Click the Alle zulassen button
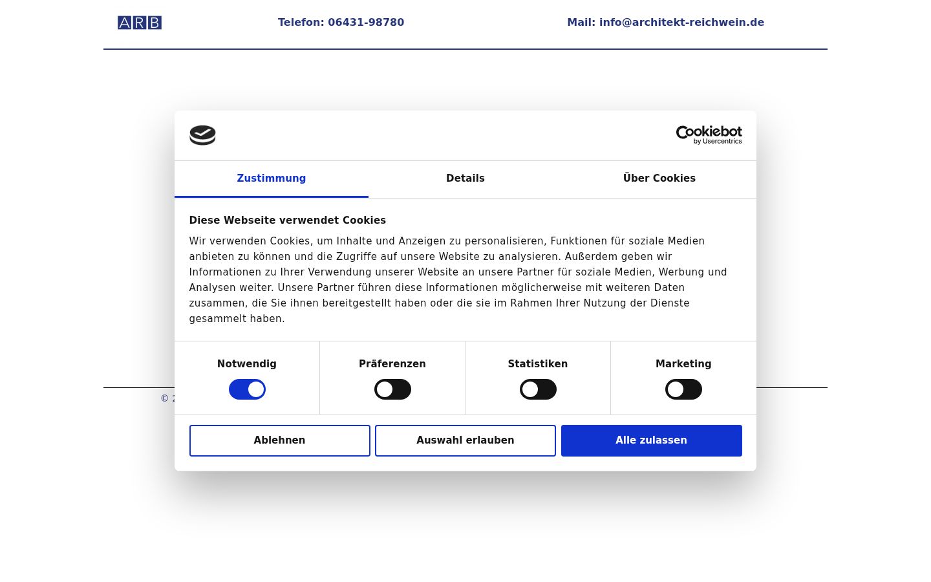 coord(652,440)
